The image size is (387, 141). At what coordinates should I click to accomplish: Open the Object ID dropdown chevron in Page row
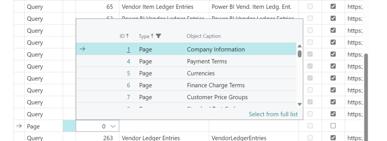pos(113,126)
